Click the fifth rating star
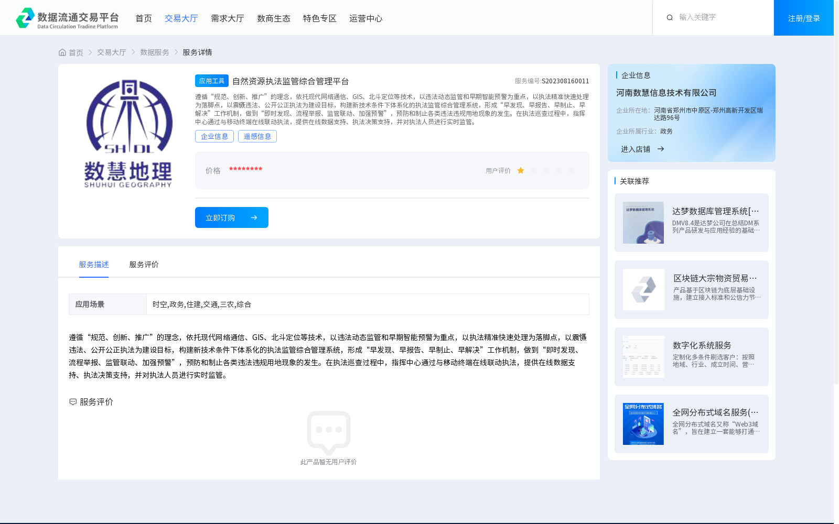839x524 pixels. point(571,170)
